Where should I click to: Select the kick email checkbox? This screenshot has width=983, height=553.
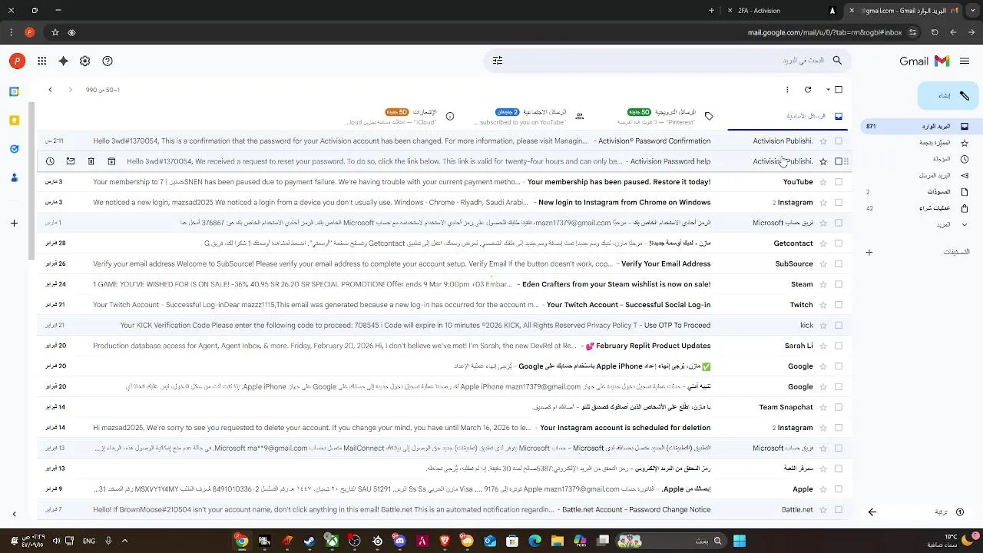point(839,326)
